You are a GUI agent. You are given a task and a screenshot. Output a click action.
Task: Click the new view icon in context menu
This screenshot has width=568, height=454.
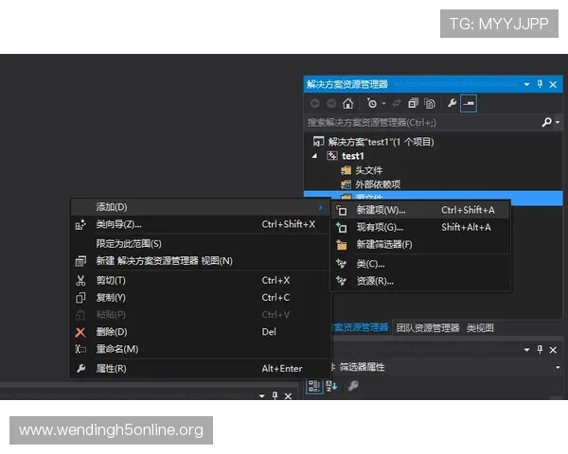pyautogui.click(x=80, y=261)
